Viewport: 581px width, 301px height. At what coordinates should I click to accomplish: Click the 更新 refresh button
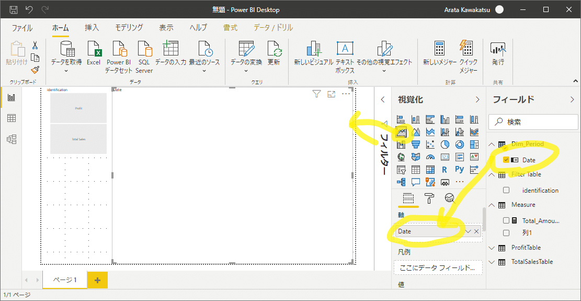(274, 54)
